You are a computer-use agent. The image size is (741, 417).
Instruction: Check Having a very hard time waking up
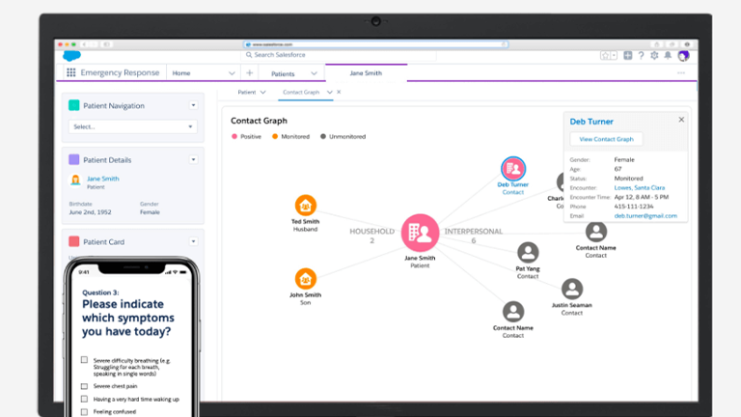pos(84,399)
